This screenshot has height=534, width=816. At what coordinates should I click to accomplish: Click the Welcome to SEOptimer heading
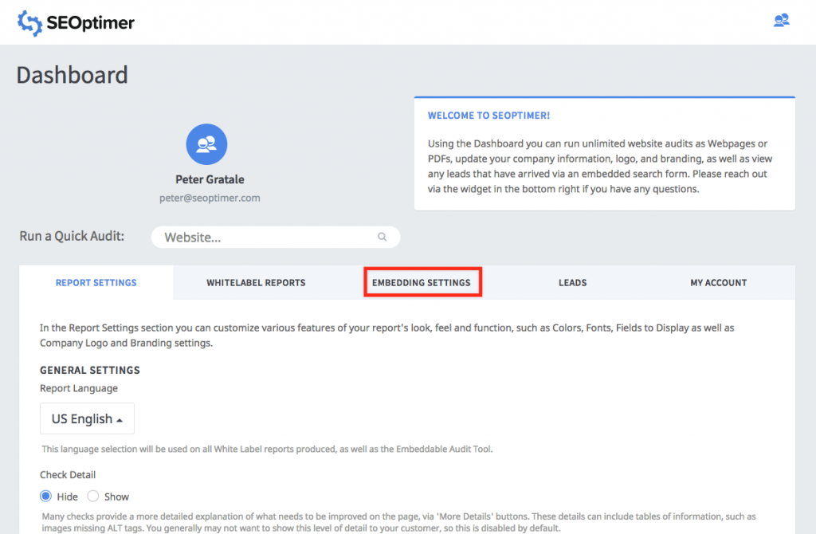[x=488, y=116]
